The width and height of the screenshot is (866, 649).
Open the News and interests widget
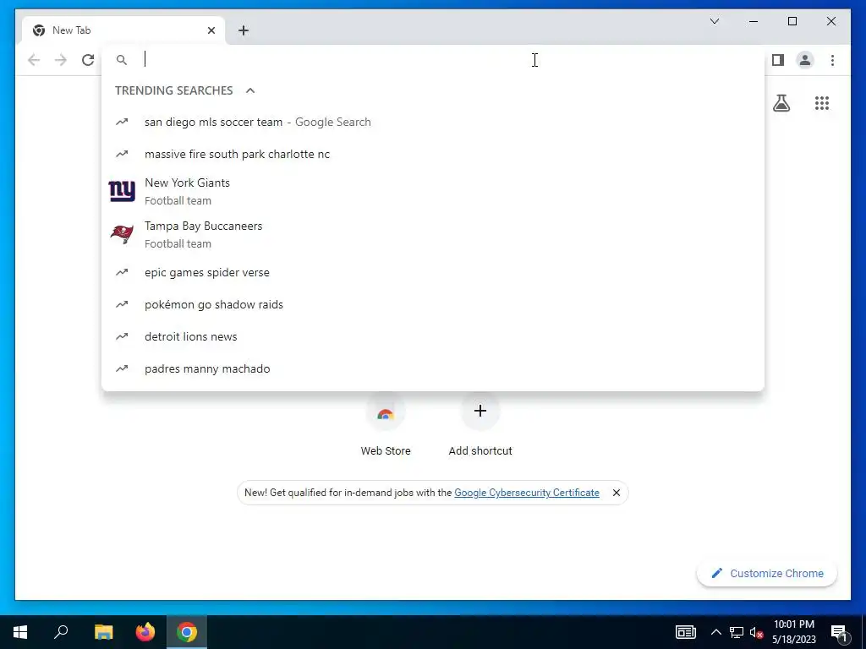pyautogui.click(x=685, y=632)
